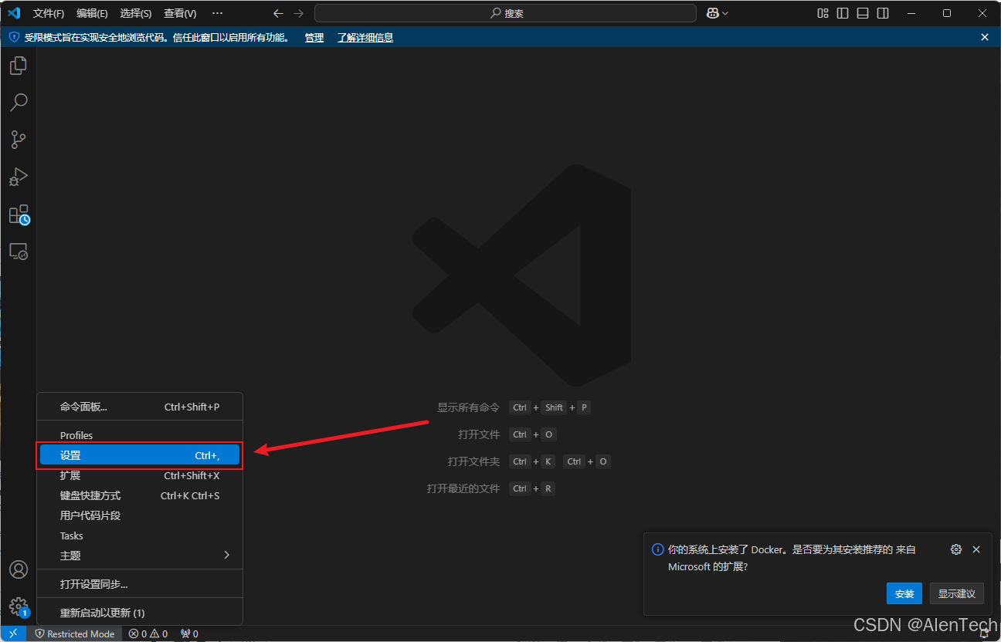Click 安装 button in Docker notification
Viewport: 1001px width, 642px height.
point(904,593)
